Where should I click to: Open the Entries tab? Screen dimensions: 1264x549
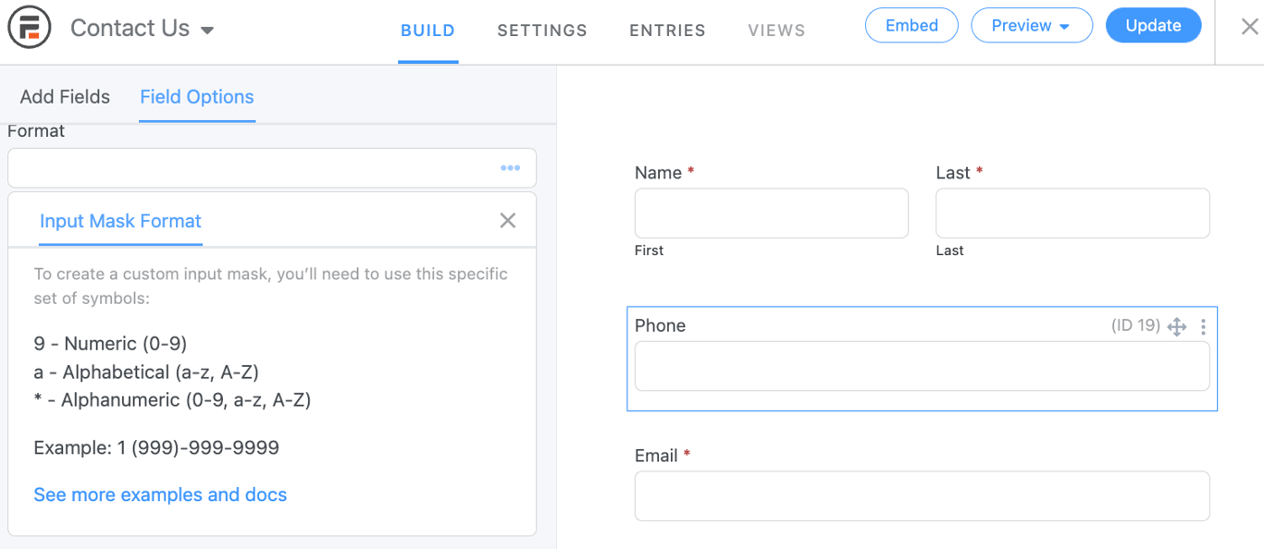click(666, 30)
